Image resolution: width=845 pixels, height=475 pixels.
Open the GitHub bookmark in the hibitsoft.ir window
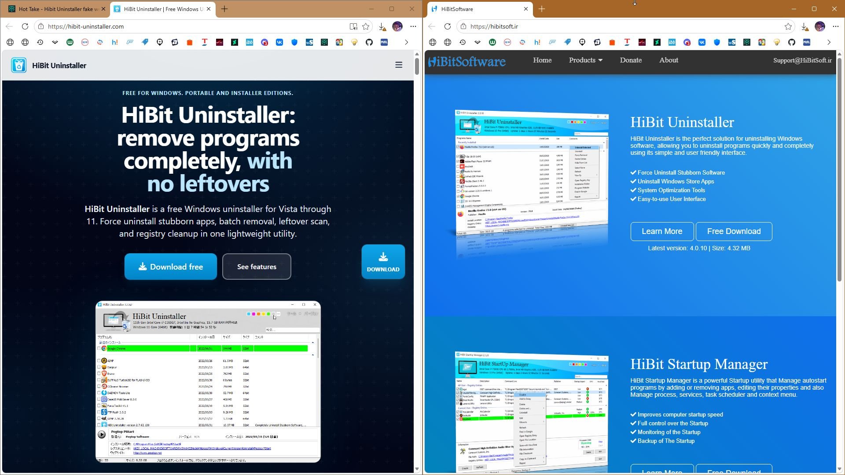[x=792, y=42]
